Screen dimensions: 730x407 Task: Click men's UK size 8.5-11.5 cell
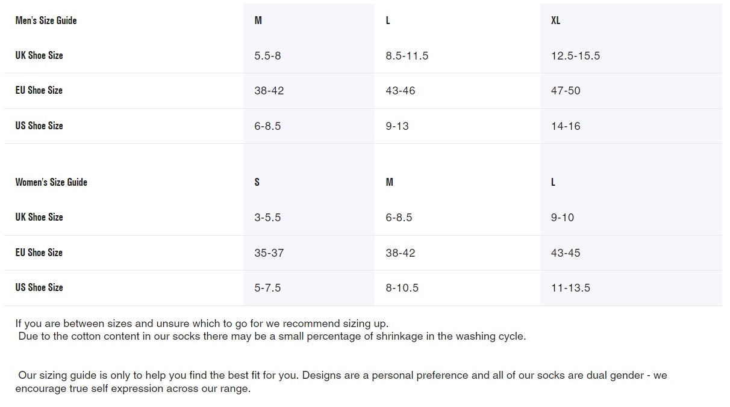[x=407, y=56]
